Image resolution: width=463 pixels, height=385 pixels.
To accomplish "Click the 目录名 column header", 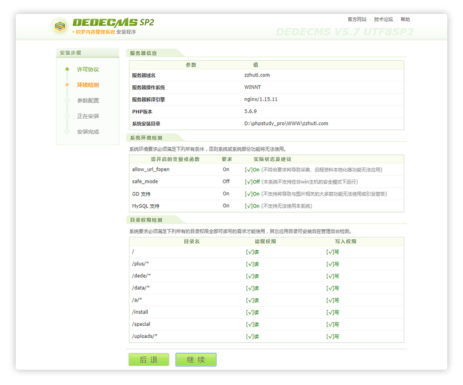I will pyautogui.click(x=192, y=242).
